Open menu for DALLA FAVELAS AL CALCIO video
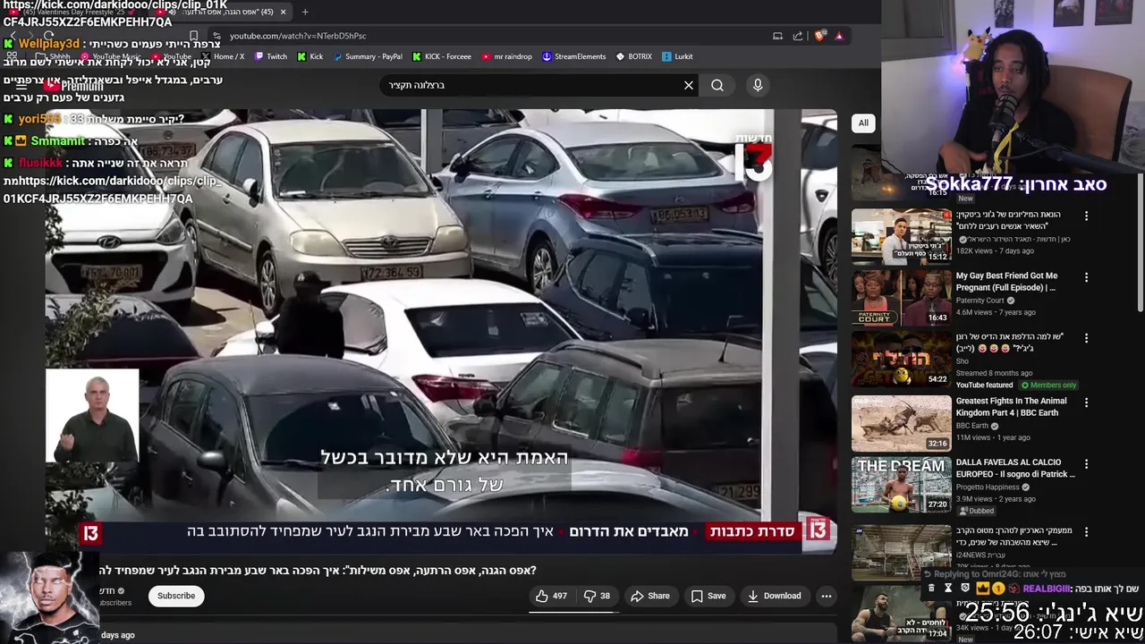Viewport: 1145px width, 644px height. point(1086,464)
